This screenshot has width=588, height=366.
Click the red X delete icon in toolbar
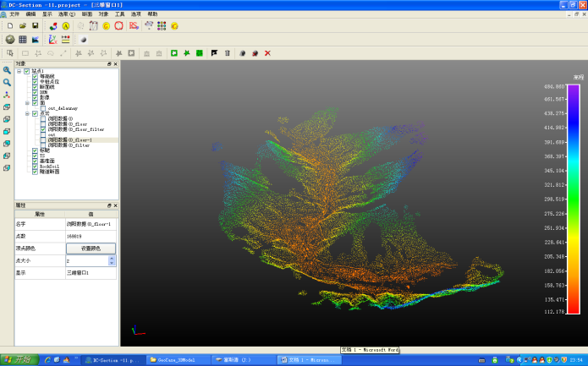pyautogui.click(x=268, y=53)
